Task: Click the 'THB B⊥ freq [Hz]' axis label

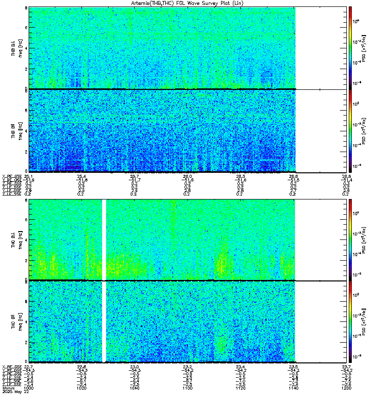Action: [17, 48]
